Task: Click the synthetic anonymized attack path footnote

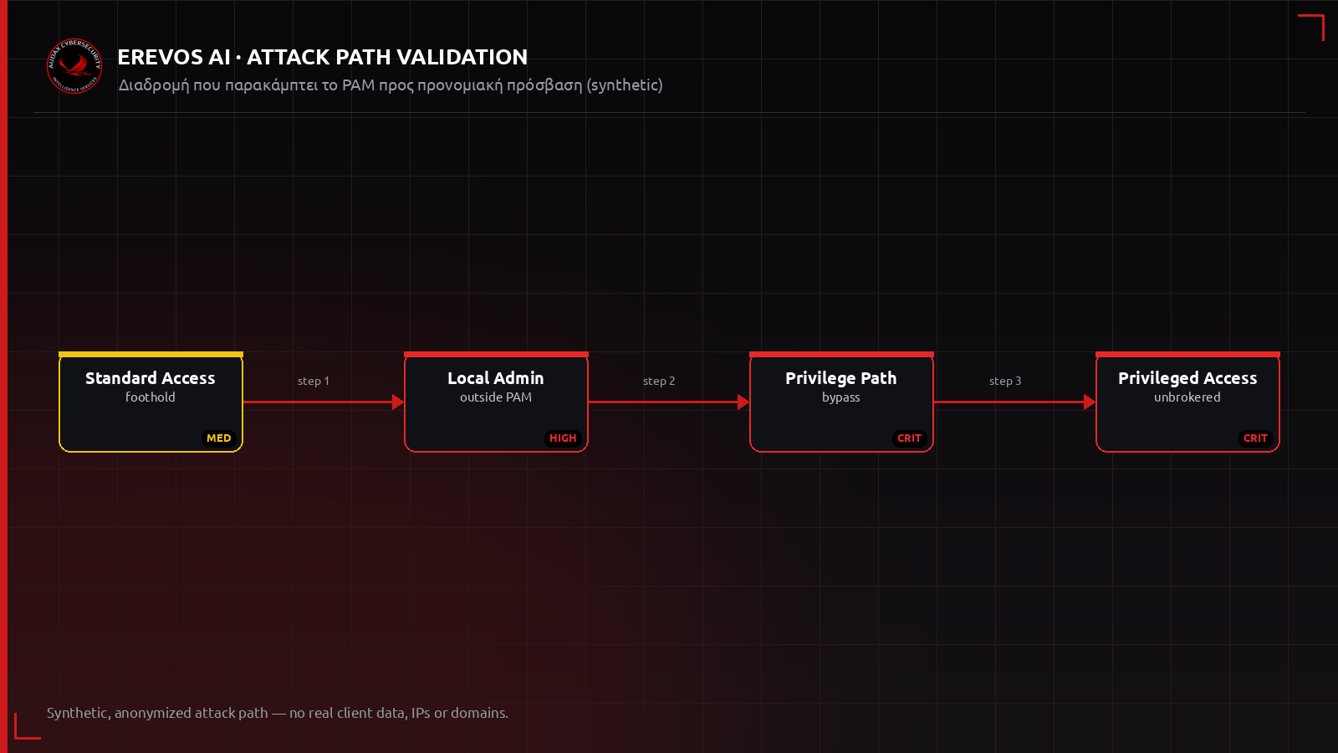Action: pyautogui.click(x=278, y=713)
